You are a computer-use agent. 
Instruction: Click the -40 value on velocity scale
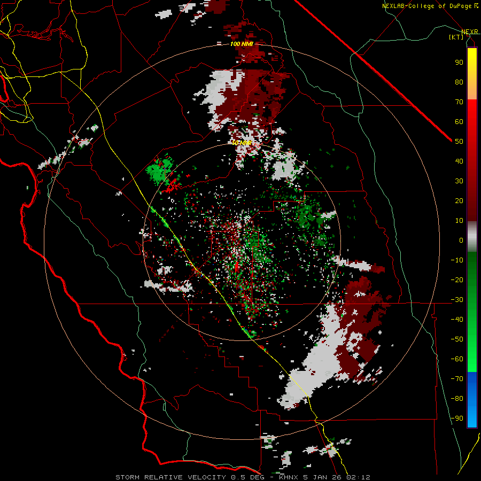(x=457, y=320)
